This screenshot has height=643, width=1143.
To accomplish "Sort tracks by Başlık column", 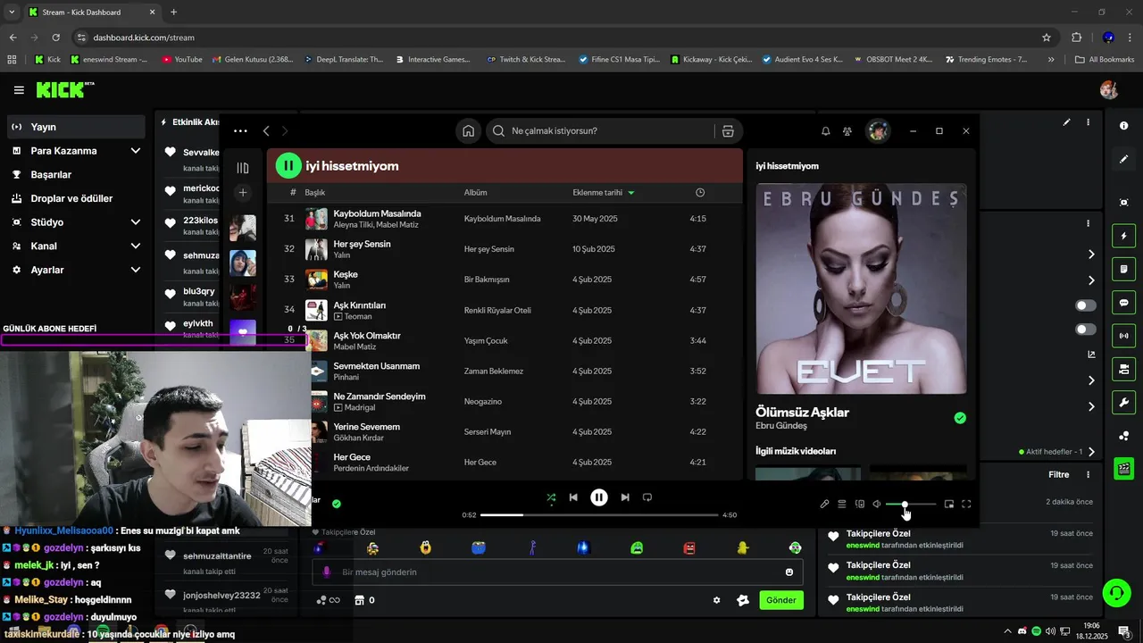I will pyautogui.click(x=315, y=193).
